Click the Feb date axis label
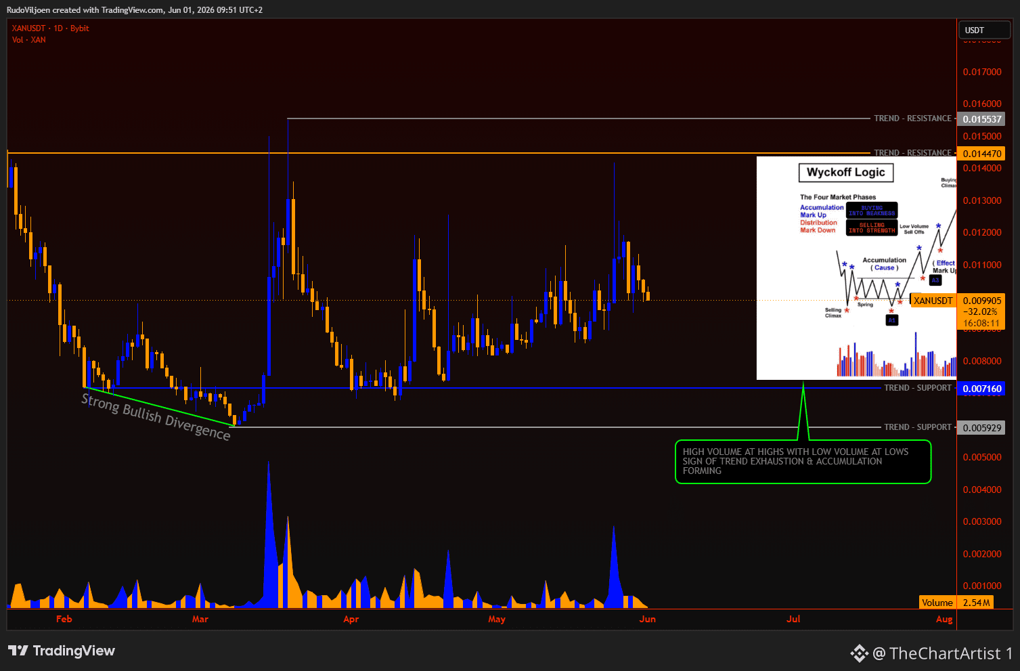The height and width of the screenshot is (671, 1020). [64, 619]
